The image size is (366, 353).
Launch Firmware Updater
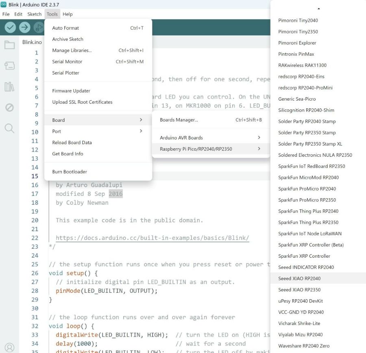[x=98, y=91]
